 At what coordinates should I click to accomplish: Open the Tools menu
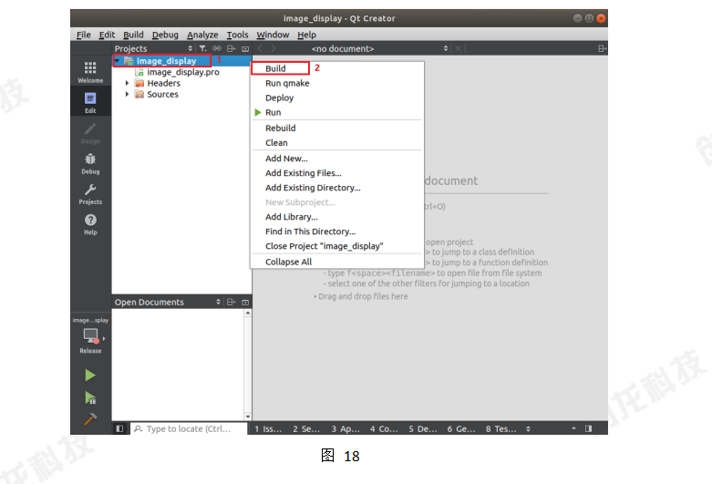[x=237, y=35]
